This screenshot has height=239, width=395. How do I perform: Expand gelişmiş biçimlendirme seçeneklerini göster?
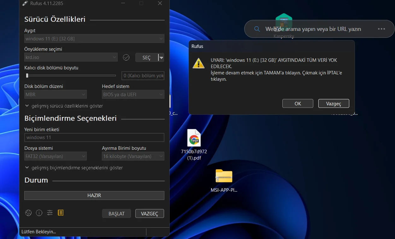[74, 168]
